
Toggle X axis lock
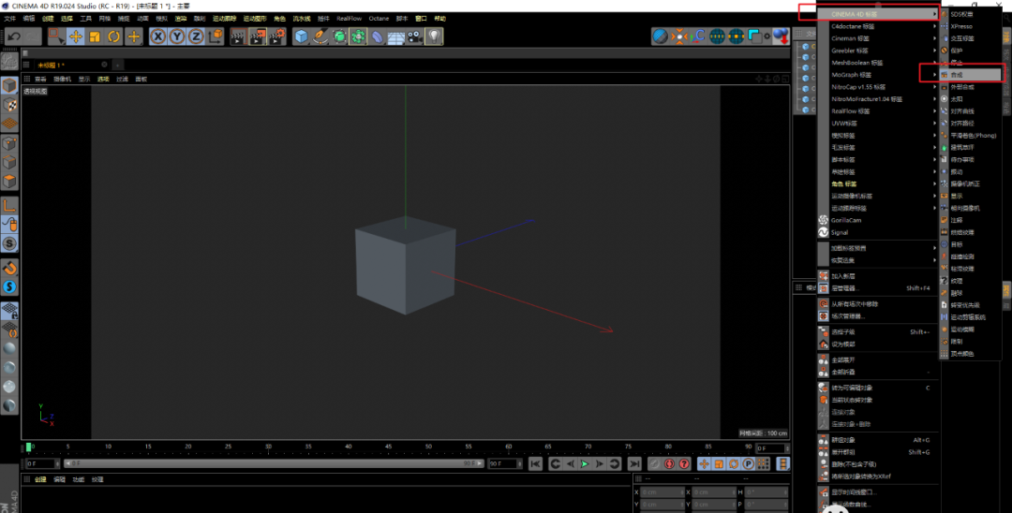(x=158, y=37)
